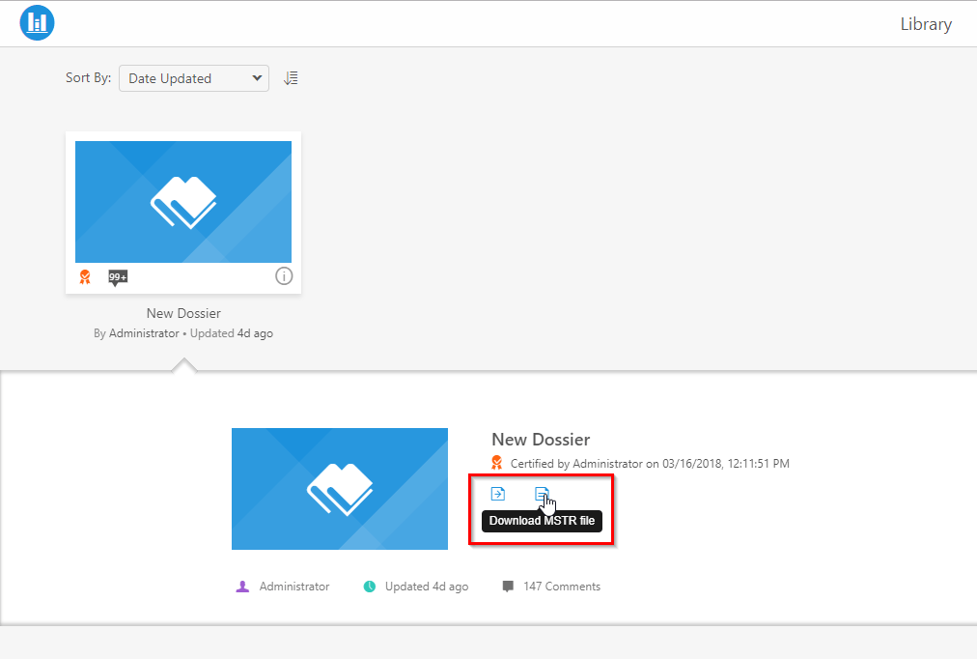Click the Library heading in the top bar
Image resolution: width=977 pixels, height=659 pixels.
pyautogui.click(x=925, y=24)
